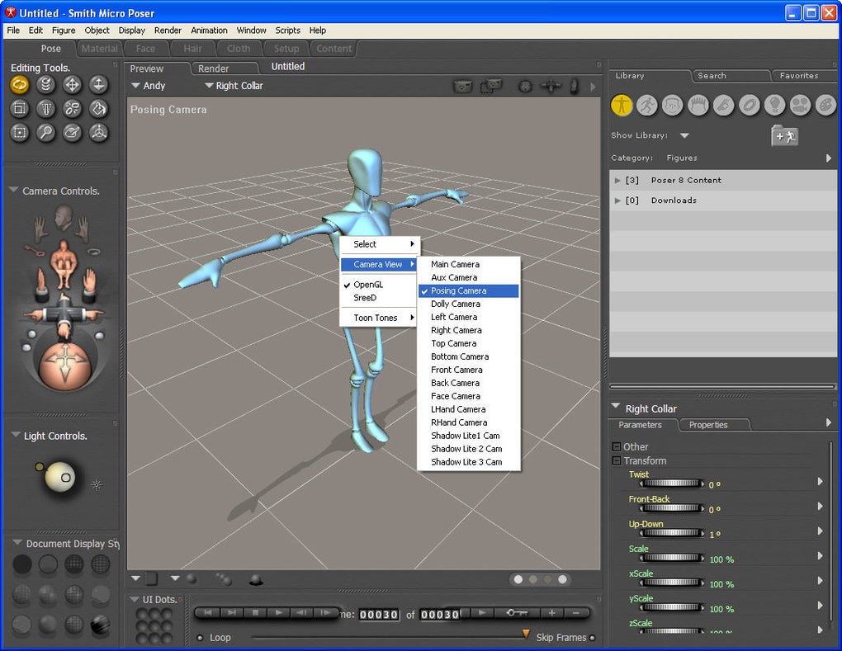Select the Magnifier tool in Editing Tools
This screenshot has width=842, height=651.
pos(46,132)
